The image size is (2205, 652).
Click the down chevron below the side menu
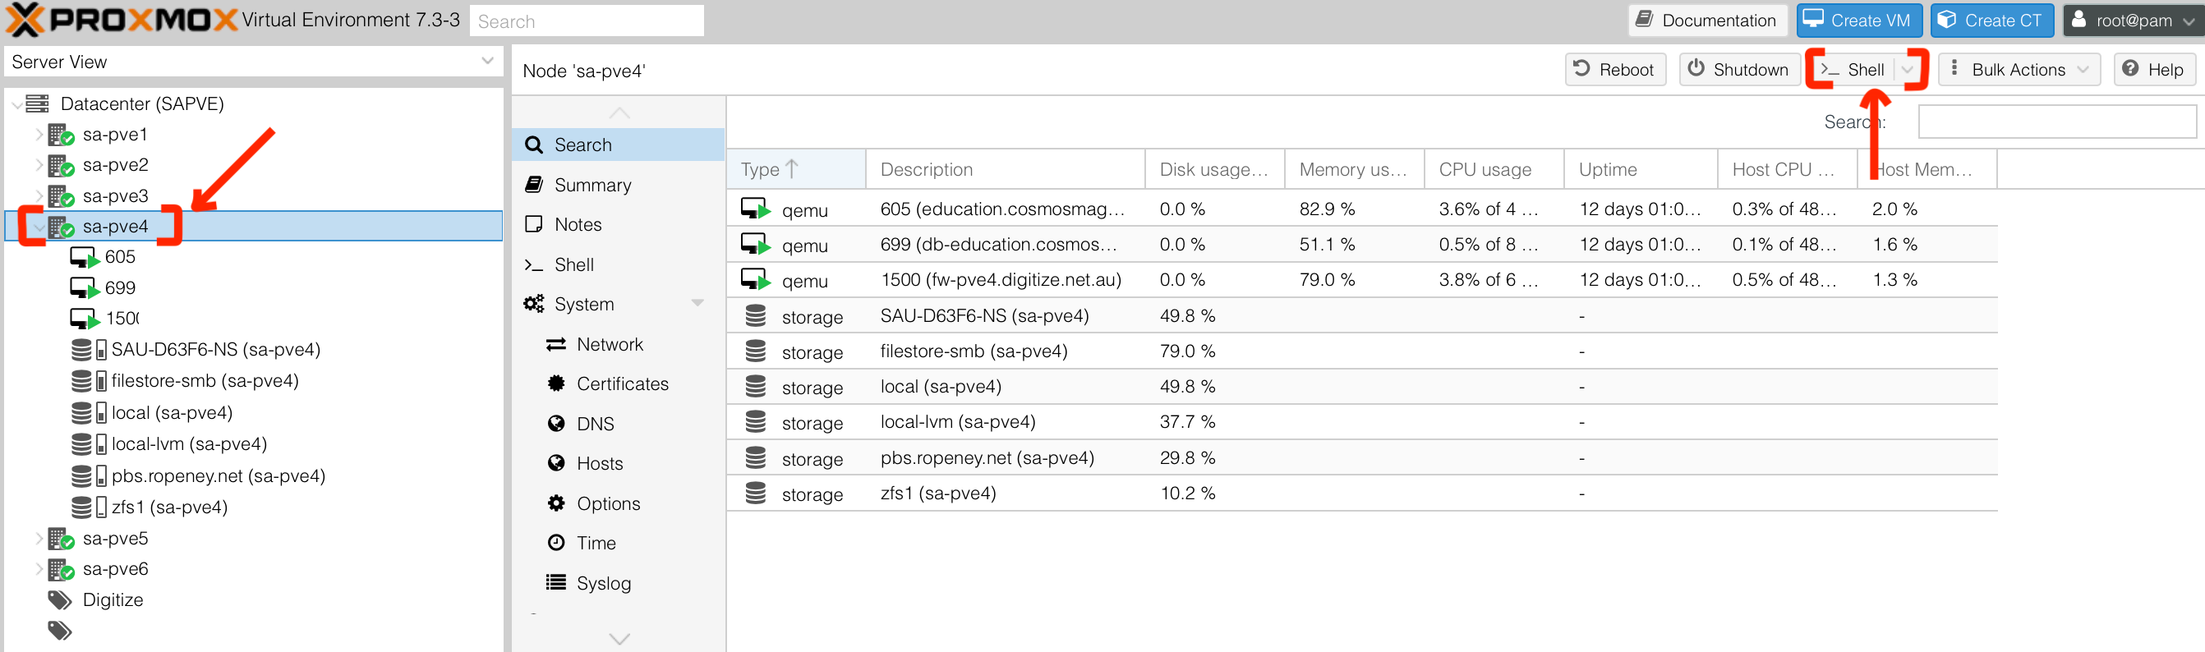coord(619,638)
